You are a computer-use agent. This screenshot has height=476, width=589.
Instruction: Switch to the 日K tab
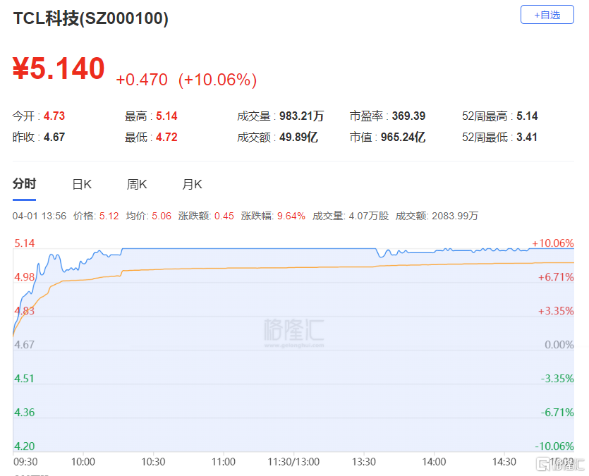coord(82,184)
